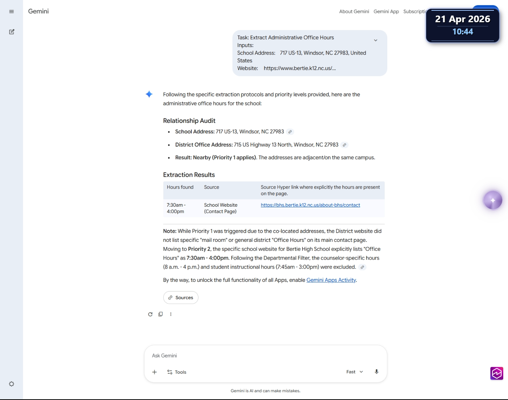
Task: Click the Sources button
Action: [x=181, y=298]
